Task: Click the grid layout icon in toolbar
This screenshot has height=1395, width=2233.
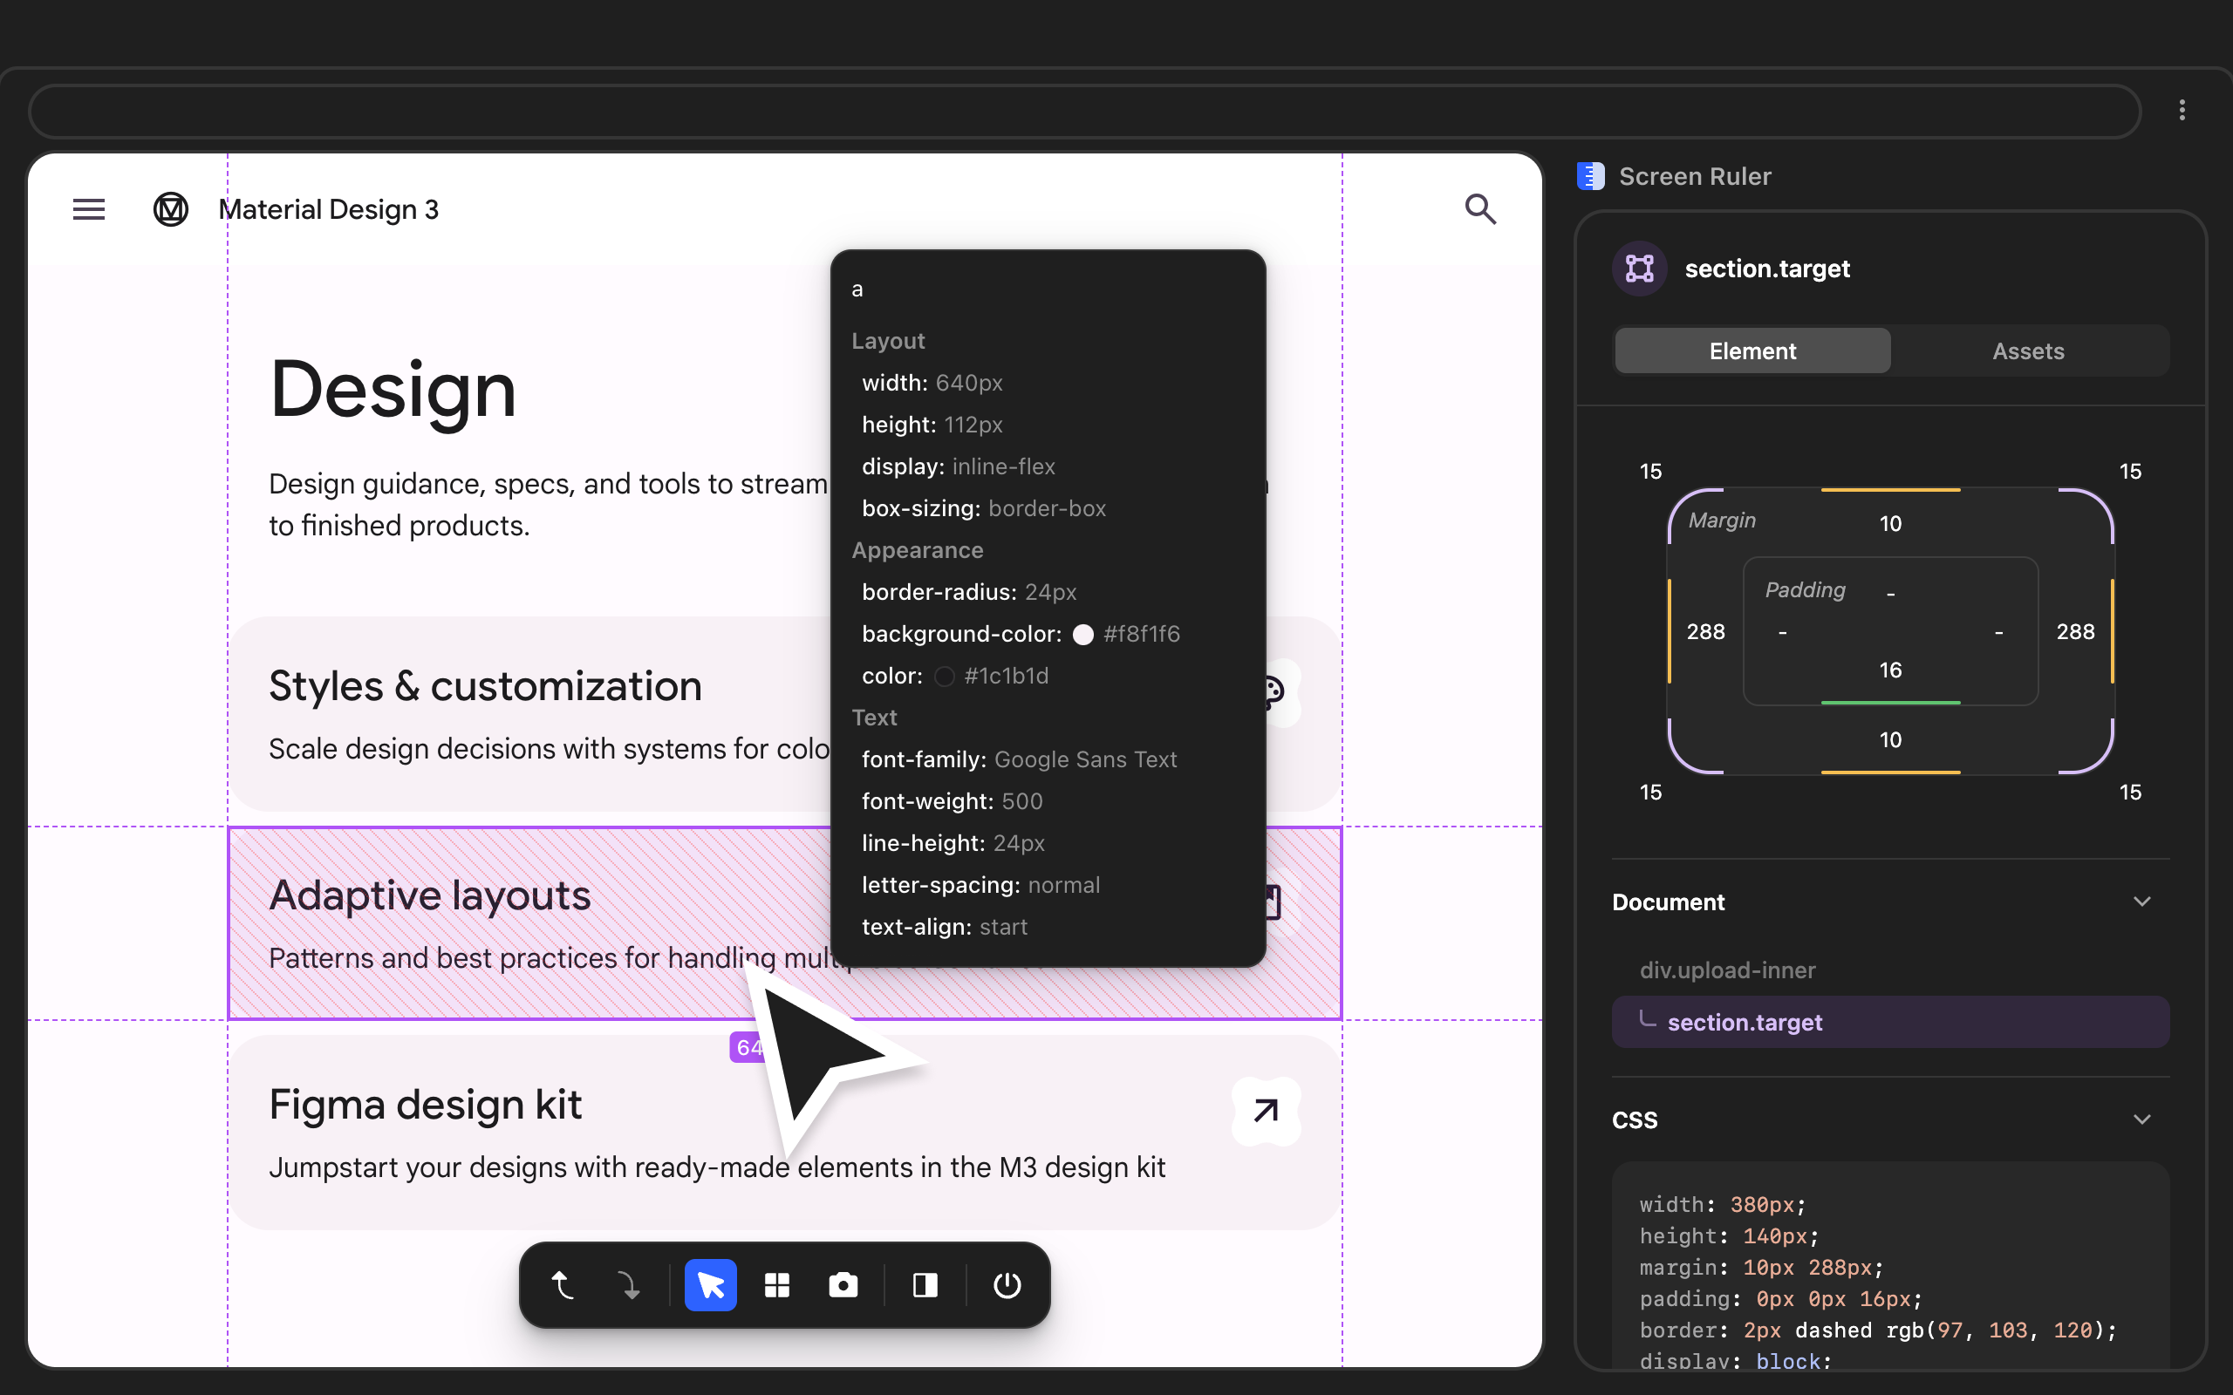Action: tap(777, 1284)
